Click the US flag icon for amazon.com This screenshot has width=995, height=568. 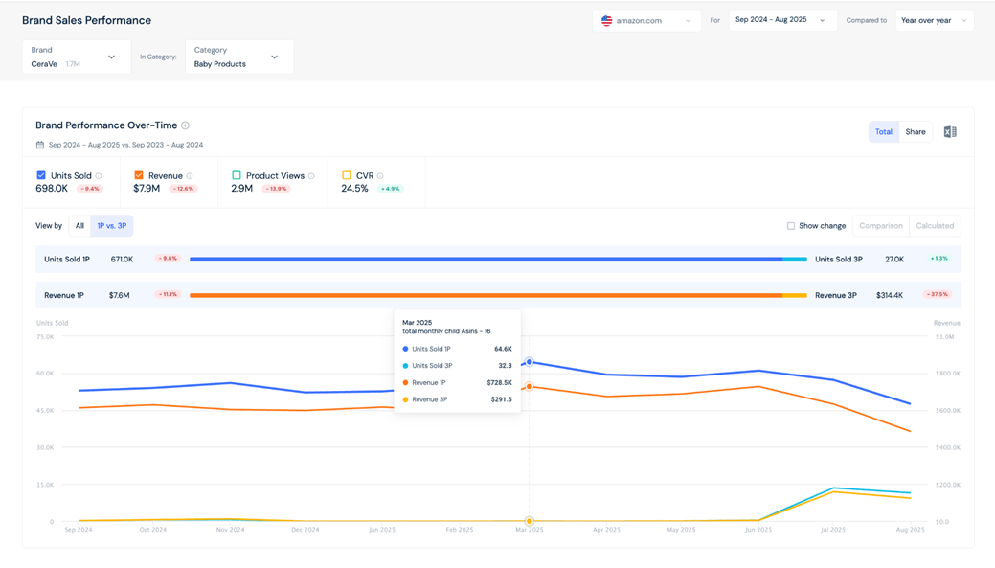click(606, 20)
